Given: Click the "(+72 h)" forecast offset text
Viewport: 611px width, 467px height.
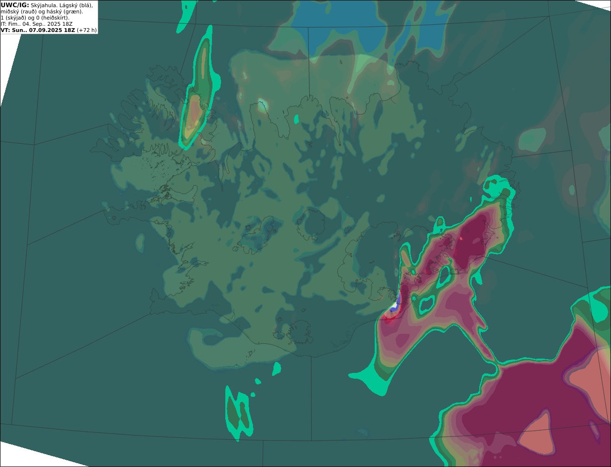Looking at the screenshot, I should pyautogui.click(x=86, y=30).
